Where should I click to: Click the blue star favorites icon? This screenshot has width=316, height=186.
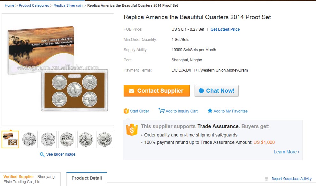point(210,111)
